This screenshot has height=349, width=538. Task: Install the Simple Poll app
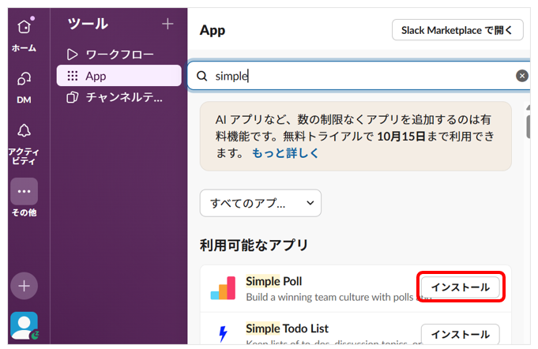tap(460, 287)
